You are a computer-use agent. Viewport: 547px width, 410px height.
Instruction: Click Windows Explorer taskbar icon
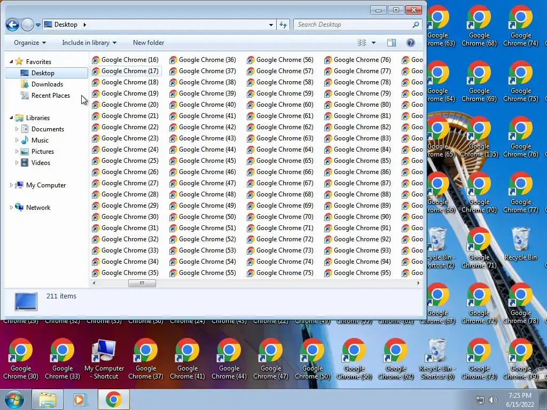pyautogui.click(x=48, y=399)
